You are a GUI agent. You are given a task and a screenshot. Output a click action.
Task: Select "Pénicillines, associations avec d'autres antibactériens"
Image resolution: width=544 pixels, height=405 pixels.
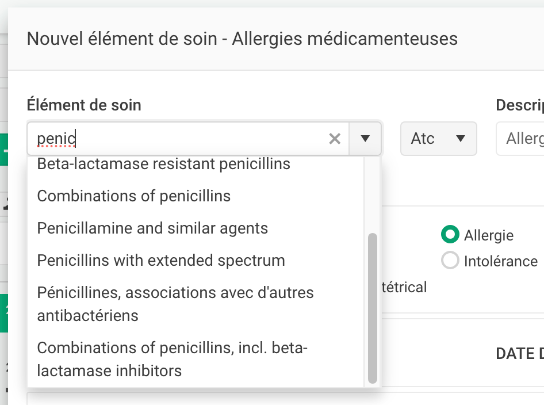coord(175,304)
